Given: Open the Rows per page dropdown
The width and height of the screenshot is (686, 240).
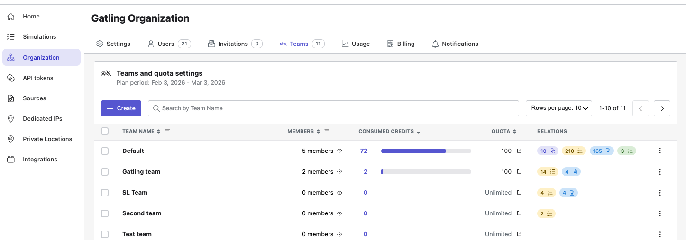Looking at the screenshot, I should tap(559, 108).
